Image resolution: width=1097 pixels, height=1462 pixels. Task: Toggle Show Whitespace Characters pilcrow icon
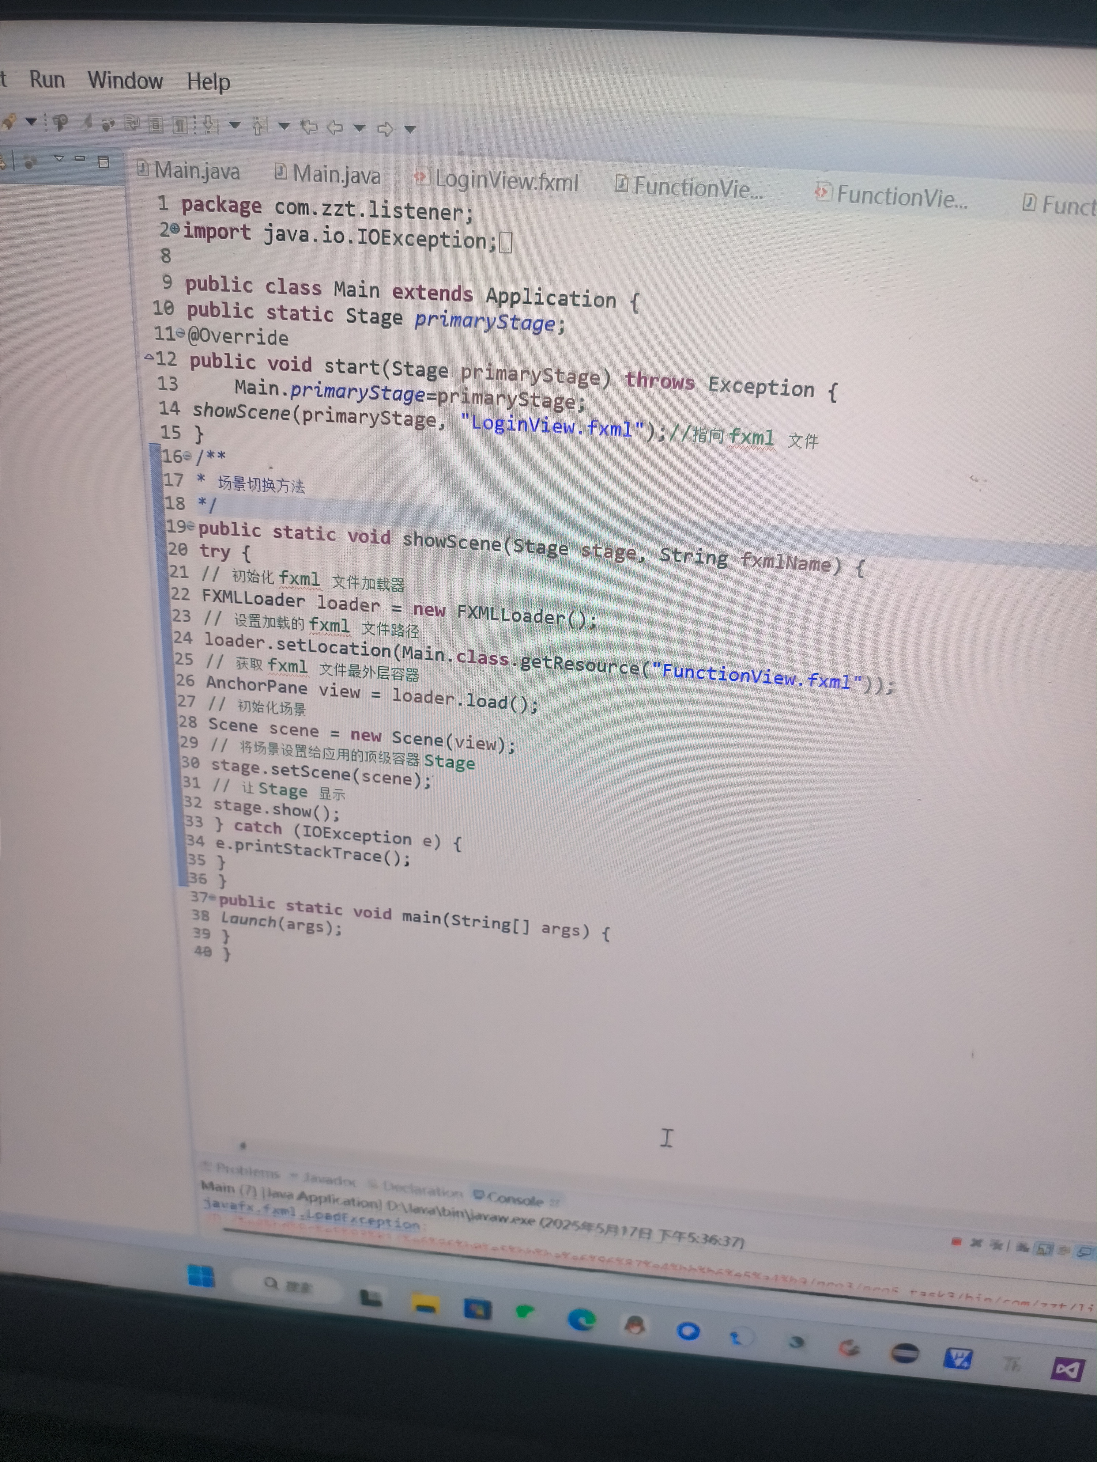pos(180,125)
